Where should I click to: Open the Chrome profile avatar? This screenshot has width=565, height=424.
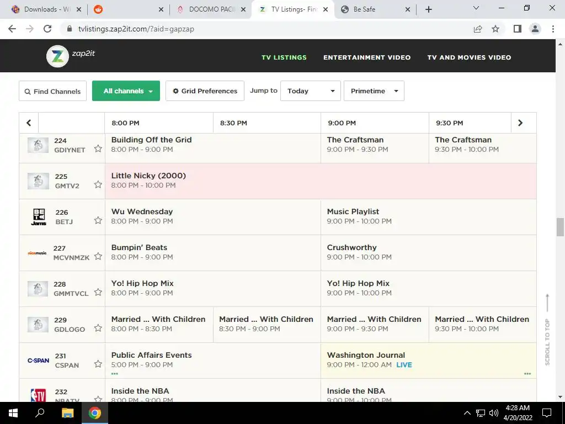pos(535,29)
